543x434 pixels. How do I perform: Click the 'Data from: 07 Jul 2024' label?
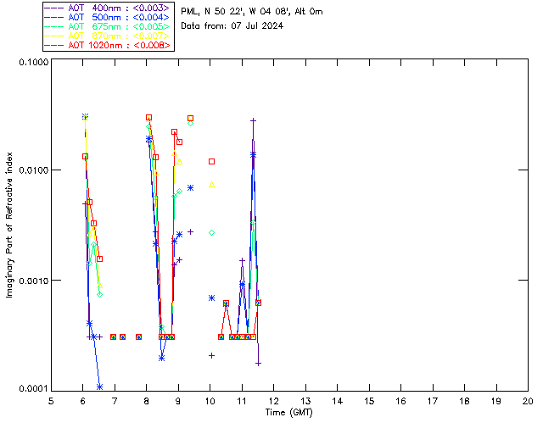coord(232,25)
